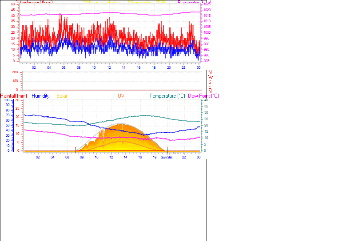Click 30 on the teal temperature axis
The width and height of the screenshot is (338, 241).
[x=206, y=112]
